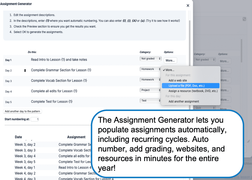Click the Date column header
This screenshot has width=252, height=180.
pyautogui.click(x=18, y=137)
